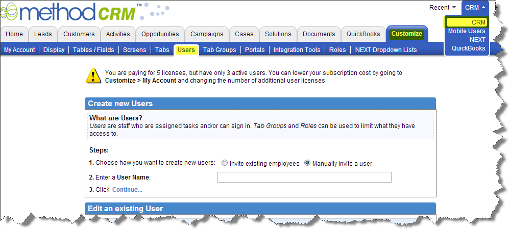This screenshot has height=230, width=510.
Task: Click the Continue... link
Action: [127, 190]
